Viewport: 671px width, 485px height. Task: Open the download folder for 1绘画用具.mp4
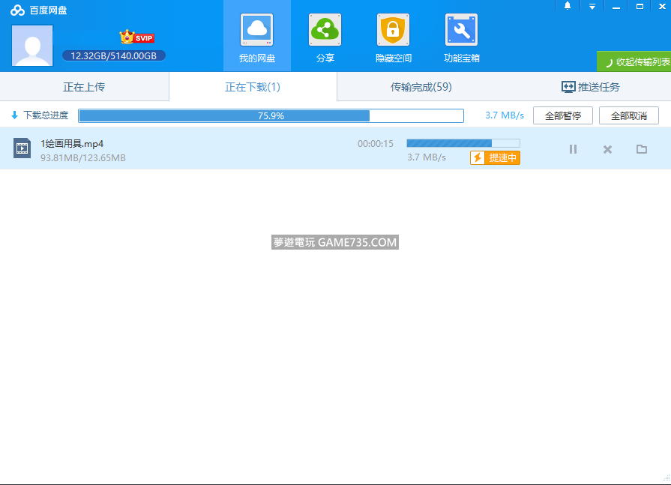coord(642,149)
